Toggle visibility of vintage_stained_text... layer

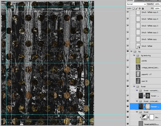pos(128,67)
